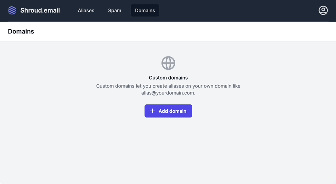Screen dimensions: 336x184
Task: Click the word 'Spam' in the top bar
Action: point(115,10)
